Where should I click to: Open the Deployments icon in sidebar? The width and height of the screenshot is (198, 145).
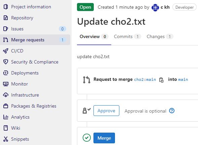(x=6, y=73)
